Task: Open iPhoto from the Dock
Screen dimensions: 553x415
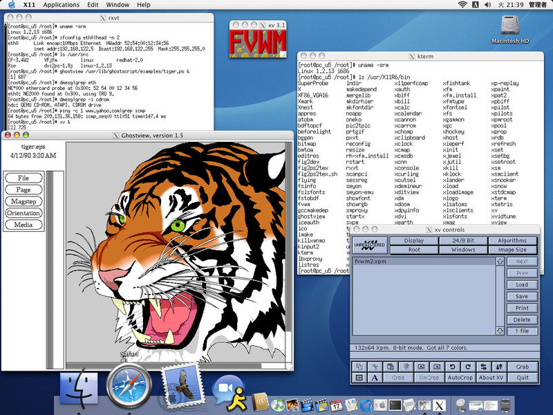Action: pyautogui.click(x=292, y=405)
